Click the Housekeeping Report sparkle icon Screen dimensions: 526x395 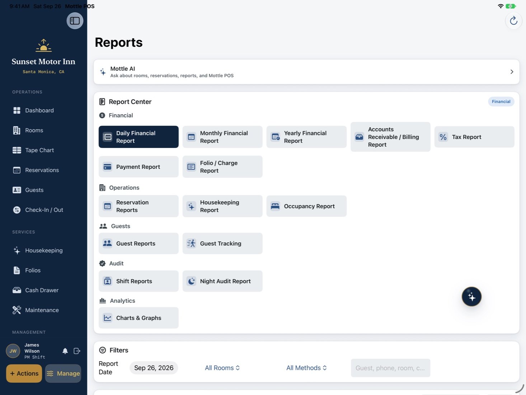pyautogui.click(x=191, y=206)
